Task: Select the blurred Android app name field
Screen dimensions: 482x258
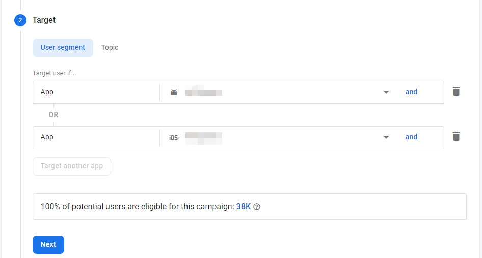Action: point(204,92)
